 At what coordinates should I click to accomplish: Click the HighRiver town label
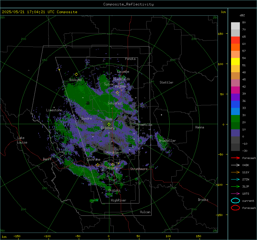[x=119, y=200]
